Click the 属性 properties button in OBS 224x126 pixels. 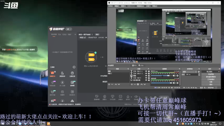click(134, 66)
